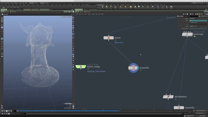Click the Ambient Light shelf tool
The height and width of the screenshot is (117, 208).
coord(152,7)
